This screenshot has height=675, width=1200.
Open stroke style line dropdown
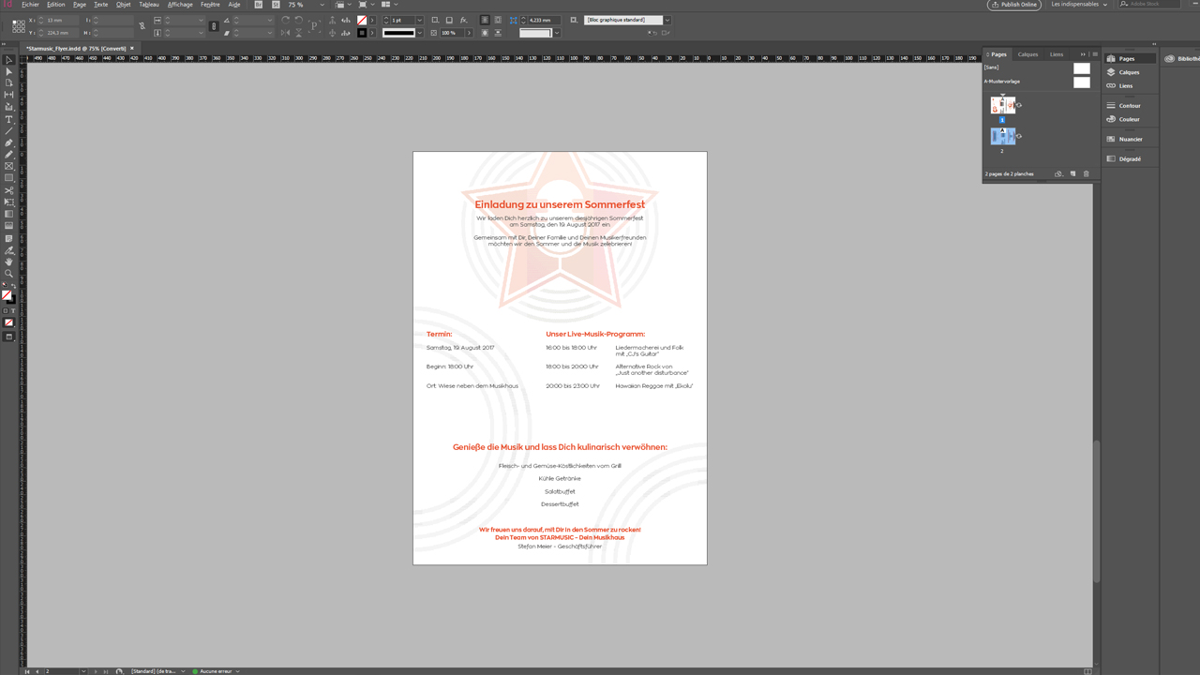(419, 33)
